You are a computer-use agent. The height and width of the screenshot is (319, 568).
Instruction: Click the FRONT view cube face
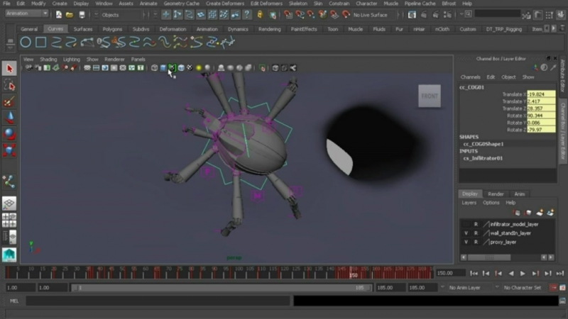pos(430,96)
